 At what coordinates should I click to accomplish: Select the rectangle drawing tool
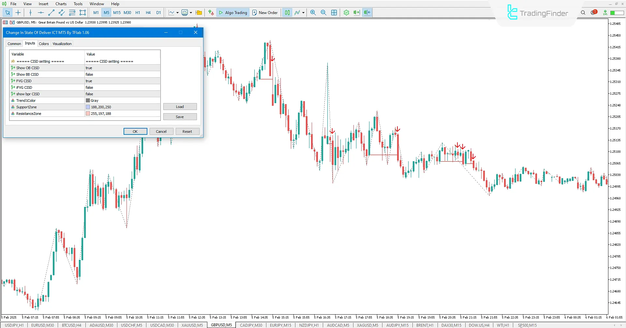tap(82, 12)
